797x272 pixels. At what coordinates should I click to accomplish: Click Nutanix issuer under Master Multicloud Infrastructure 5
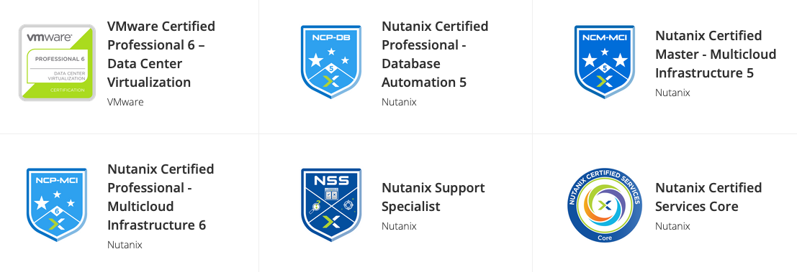coord(672,93)
